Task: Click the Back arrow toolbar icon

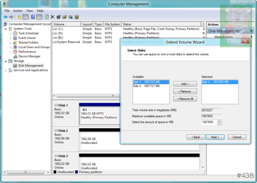Action: tap(5, 17)
